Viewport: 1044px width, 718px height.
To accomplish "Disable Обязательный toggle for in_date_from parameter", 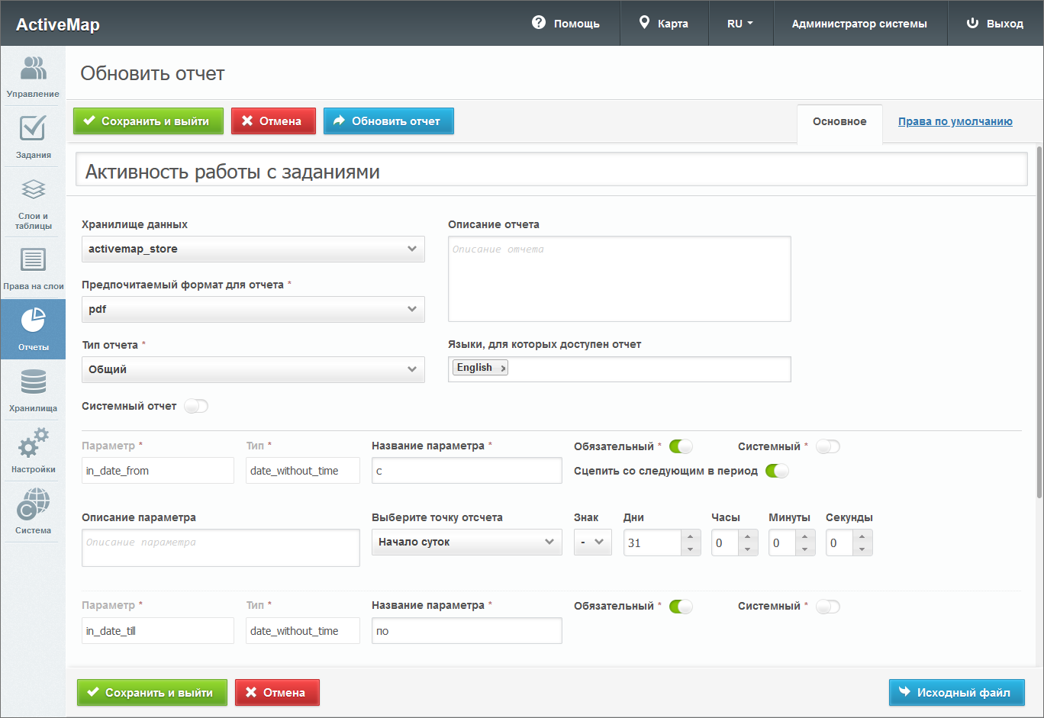I will [681, 446].
